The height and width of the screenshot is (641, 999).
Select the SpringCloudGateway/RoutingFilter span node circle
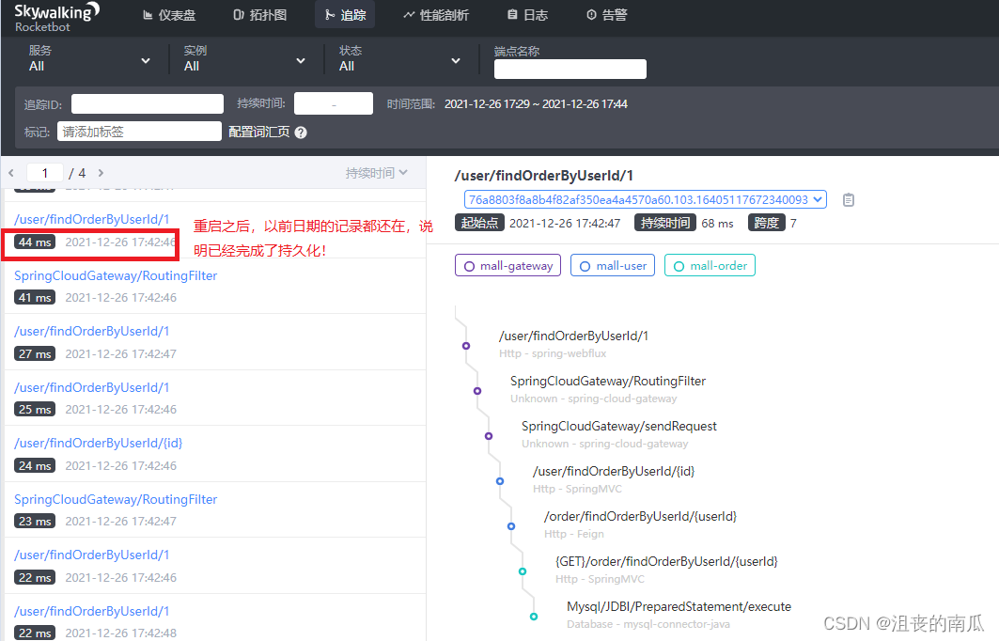tap(477, 391)
